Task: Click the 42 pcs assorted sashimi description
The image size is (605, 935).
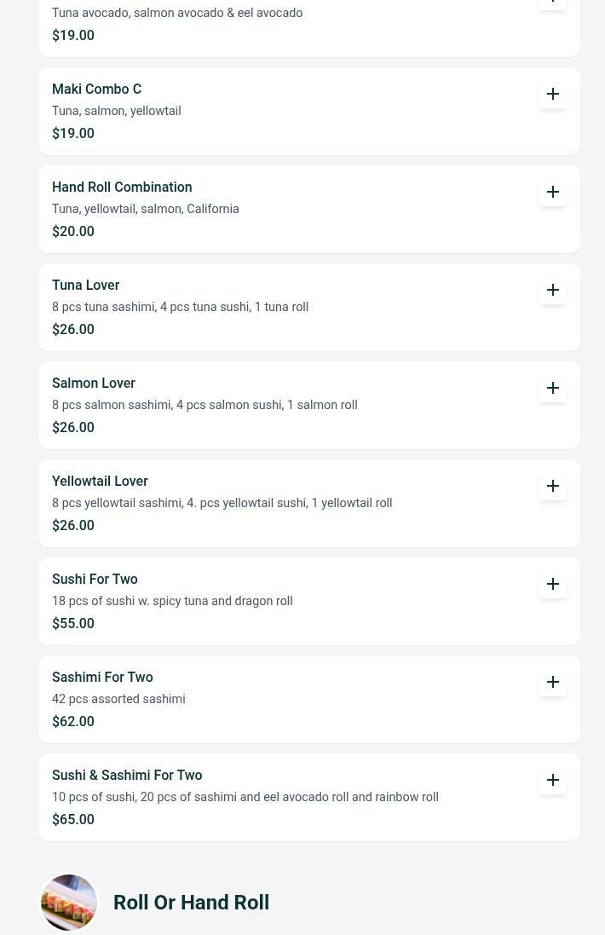Action: 118,699
